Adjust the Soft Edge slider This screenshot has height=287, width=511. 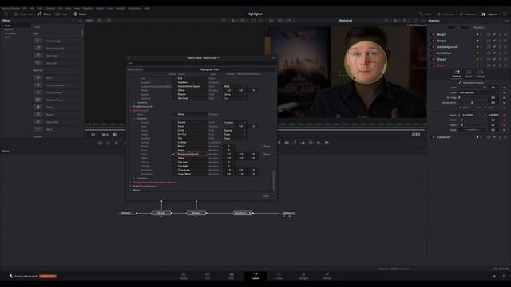coord(472,97)
